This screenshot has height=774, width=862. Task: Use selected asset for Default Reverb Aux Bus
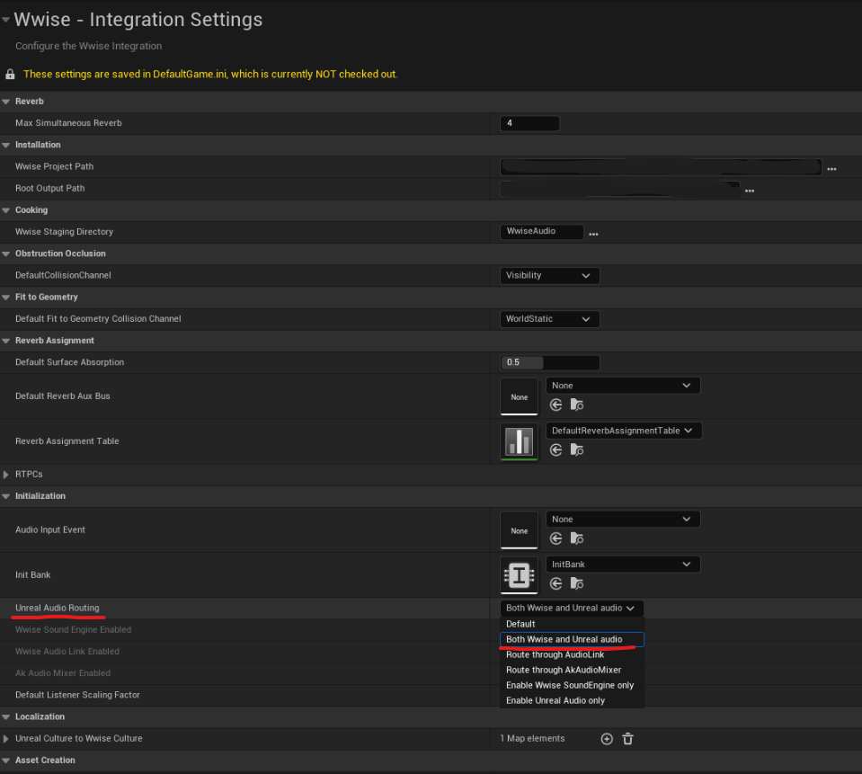[x=555, y=405]
